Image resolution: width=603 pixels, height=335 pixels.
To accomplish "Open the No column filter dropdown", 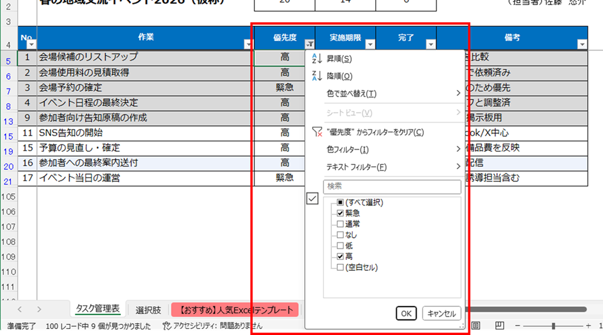I will point(31,45).
